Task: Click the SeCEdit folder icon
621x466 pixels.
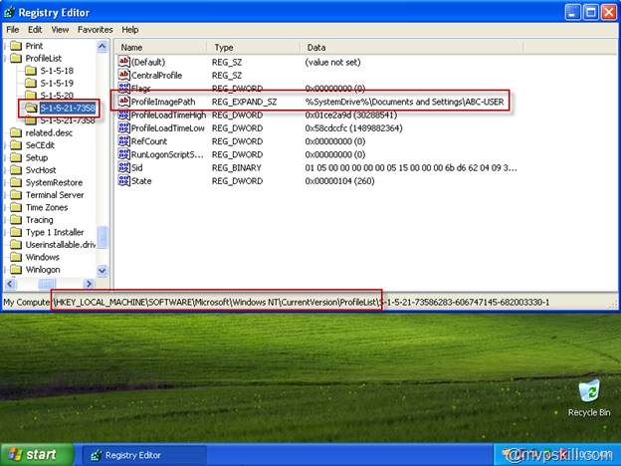Action: click(x=16, y=145)
